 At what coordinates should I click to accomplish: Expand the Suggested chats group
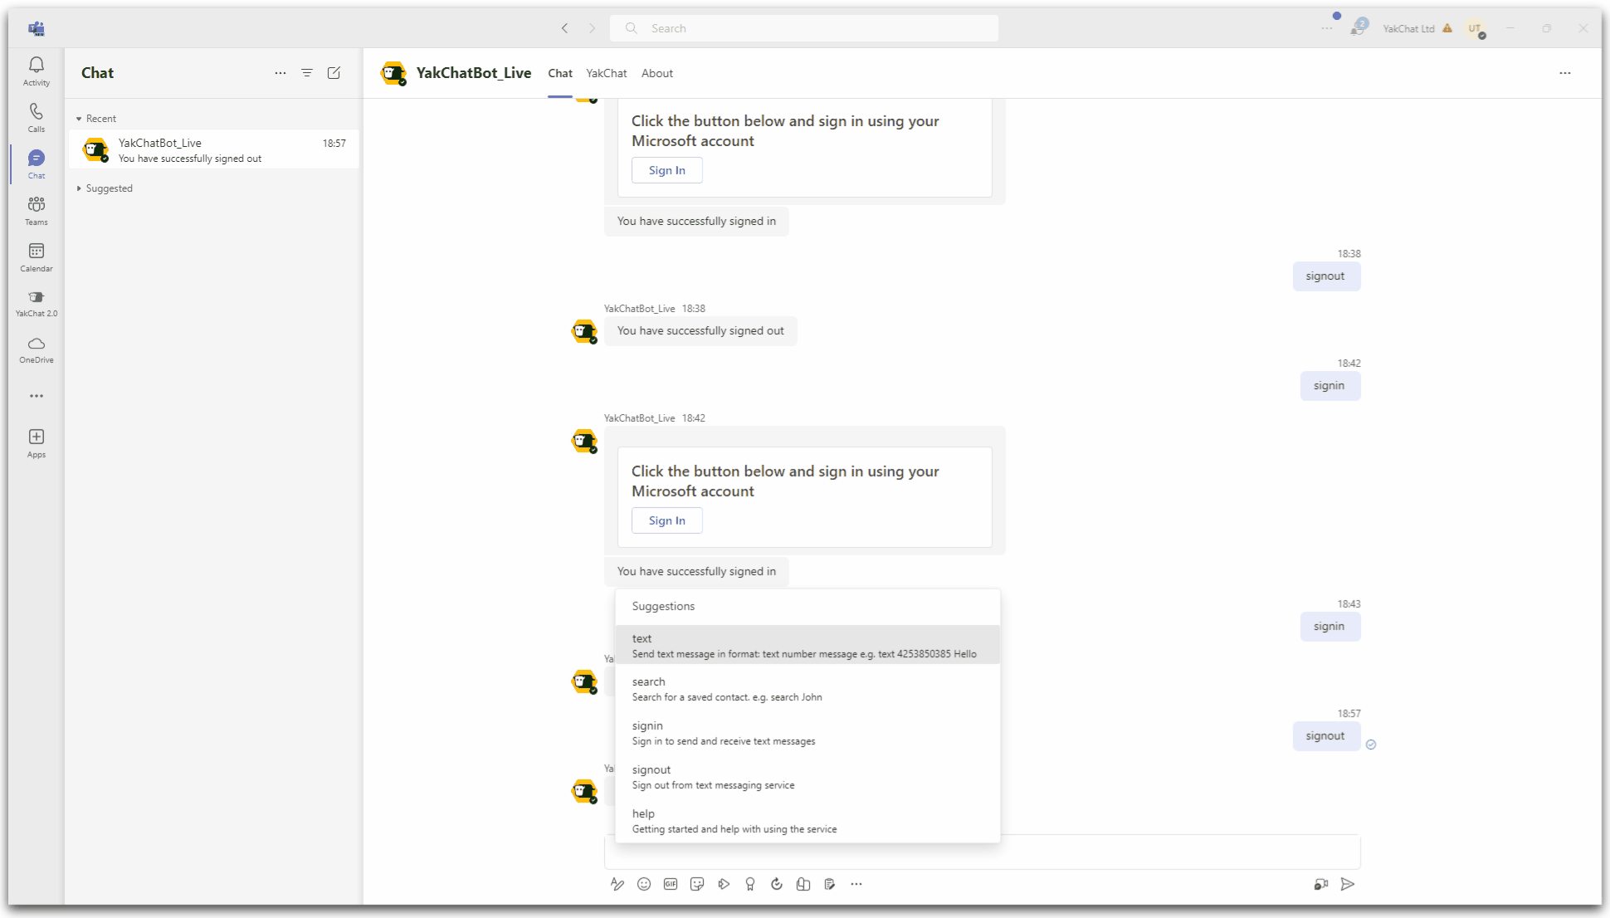tap(105, 188)
